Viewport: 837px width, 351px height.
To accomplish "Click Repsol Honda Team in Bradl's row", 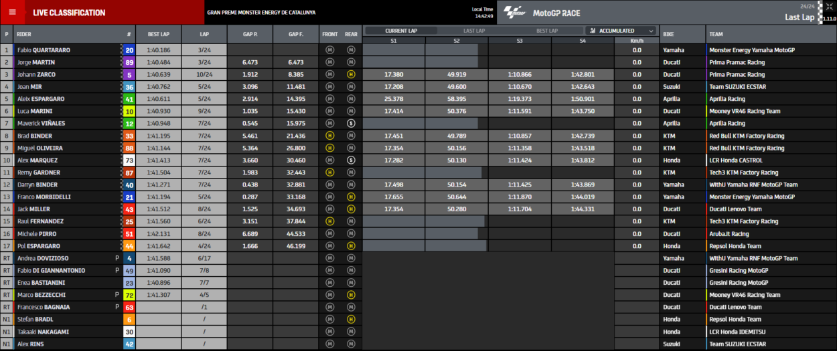I will (x=735, y=320).
